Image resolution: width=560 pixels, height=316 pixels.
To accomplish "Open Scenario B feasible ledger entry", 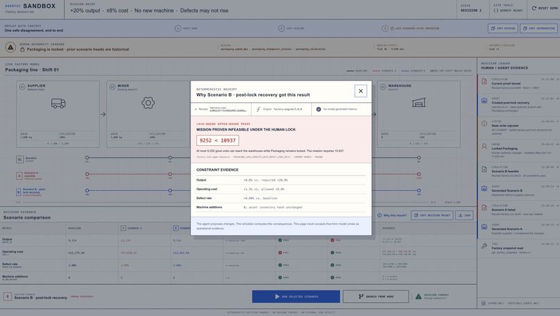I will pos(518,172).
